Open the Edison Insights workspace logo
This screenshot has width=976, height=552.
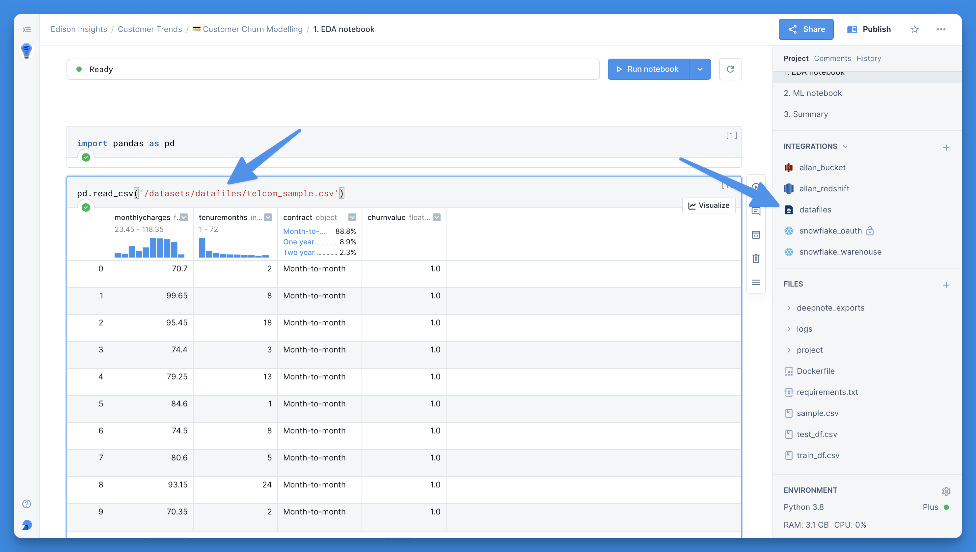(x=27, y=50)
